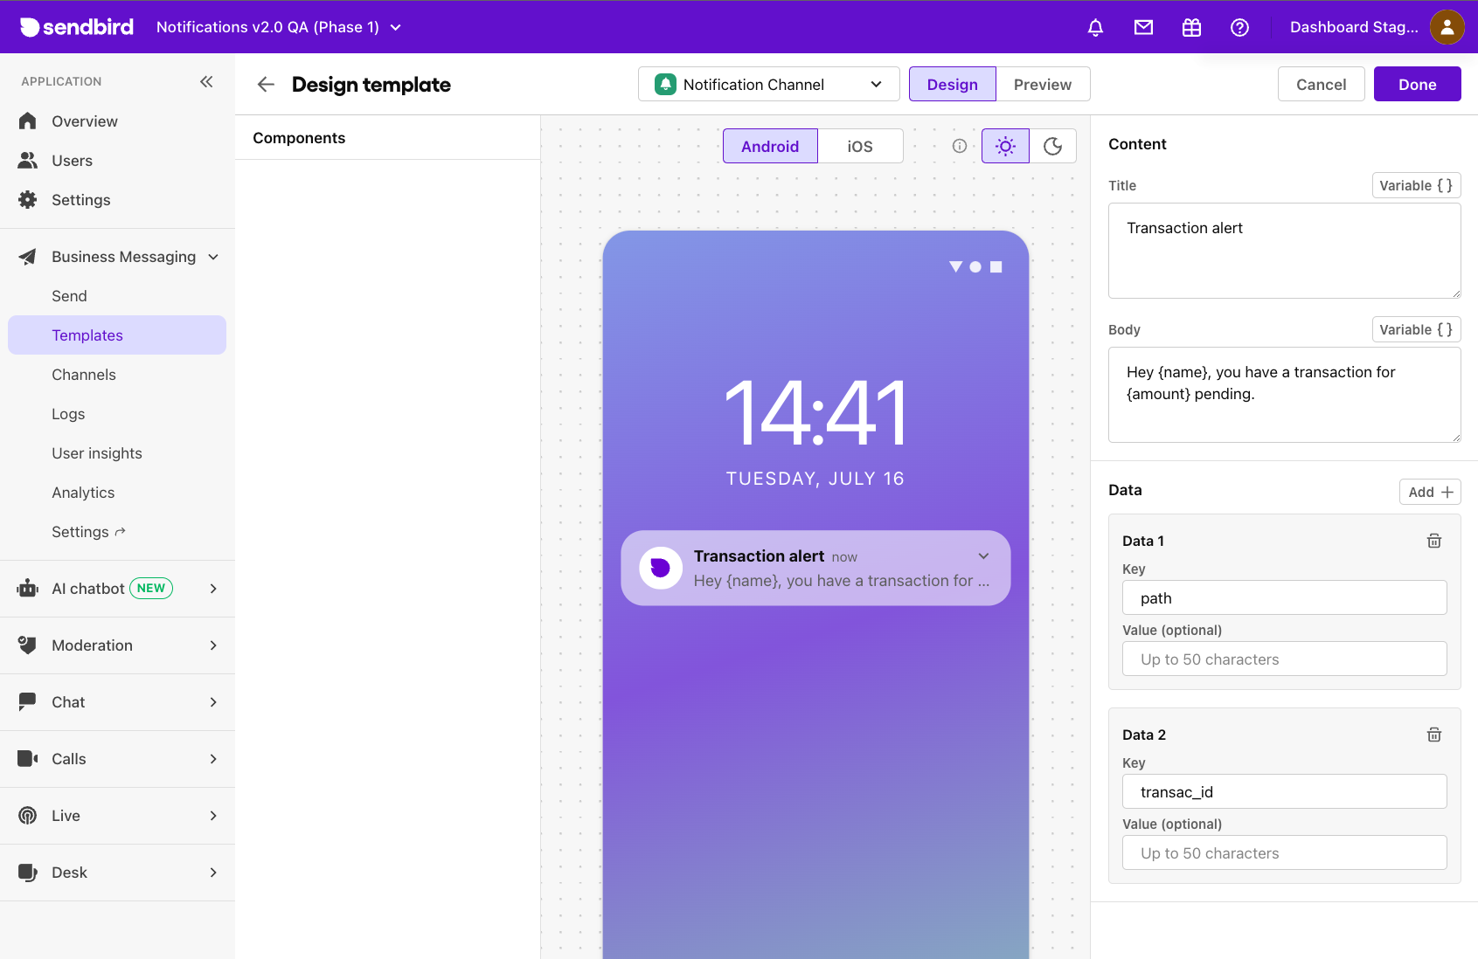
Task: Switch to the Preview tab
Action: point(1042,84)
